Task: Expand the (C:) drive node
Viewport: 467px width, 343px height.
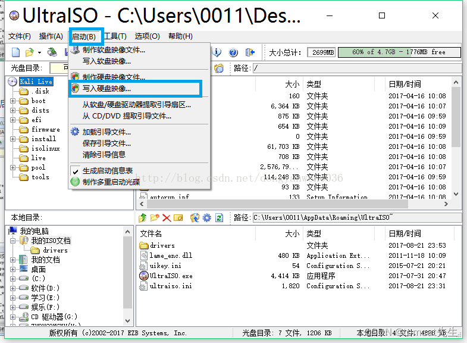Action: click(12, 279)
